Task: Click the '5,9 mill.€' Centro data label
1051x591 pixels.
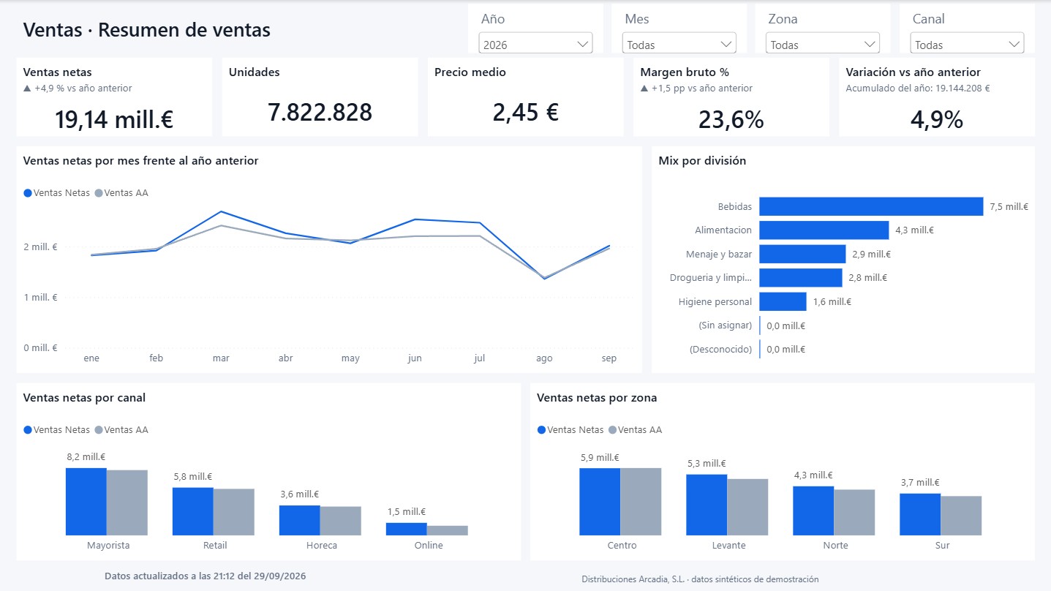Action: (x=600, y=457)
